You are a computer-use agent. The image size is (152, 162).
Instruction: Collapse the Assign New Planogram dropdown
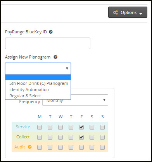click(38, 69)
